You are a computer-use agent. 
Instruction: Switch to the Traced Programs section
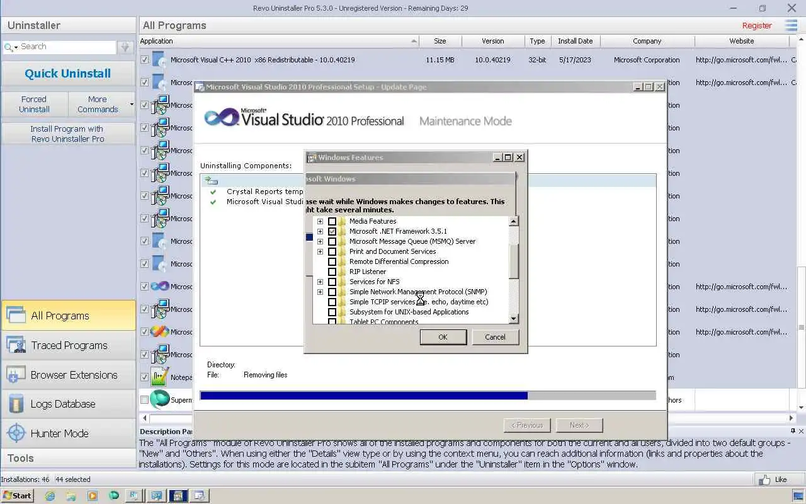(x=68, y=345)
